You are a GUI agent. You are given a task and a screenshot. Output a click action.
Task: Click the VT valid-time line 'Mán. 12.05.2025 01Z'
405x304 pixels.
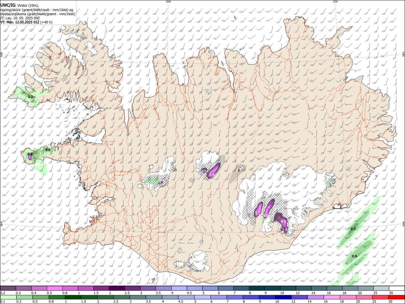(x=22, y=22)
